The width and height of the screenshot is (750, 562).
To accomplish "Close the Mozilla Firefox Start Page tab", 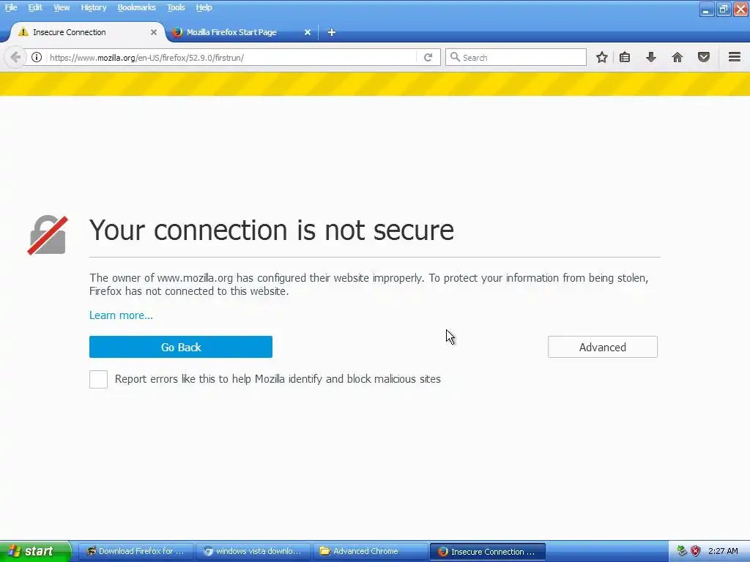I will pyautogui.click(x=308, y=32).
